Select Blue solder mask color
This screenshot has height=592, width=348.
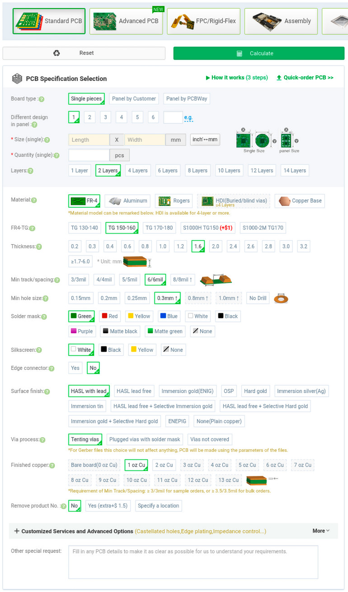point(169,316)
